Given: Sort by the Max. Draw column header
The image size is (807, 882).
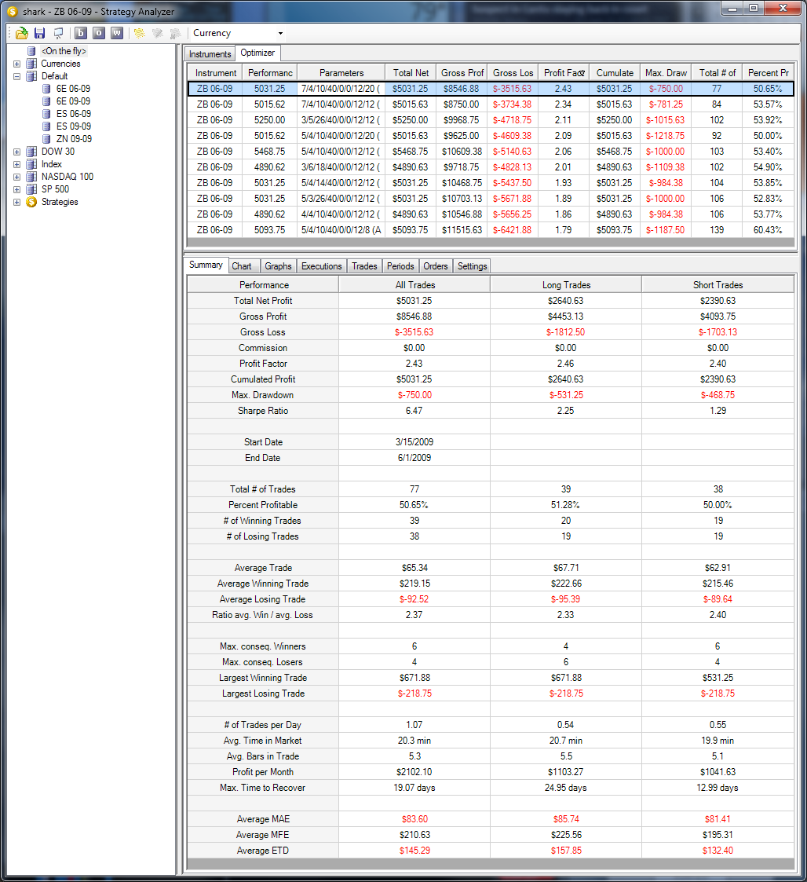Looking at the screenshot, I should coord(666,73).
